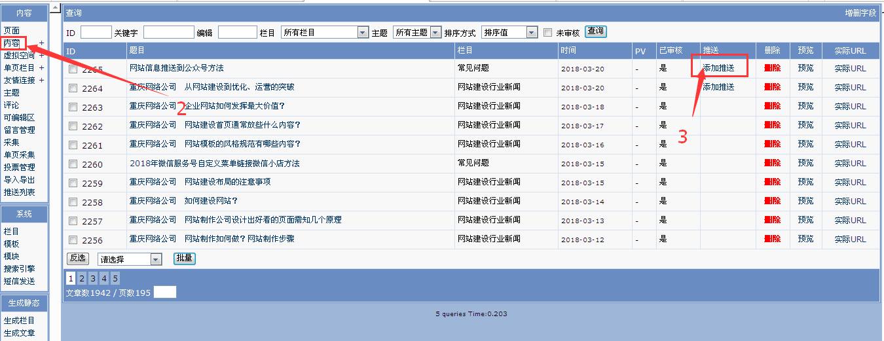Select the checkbox for row 2260
This screenshot has height=341, width=884.
pyautogui.click(x=73, y=164)
